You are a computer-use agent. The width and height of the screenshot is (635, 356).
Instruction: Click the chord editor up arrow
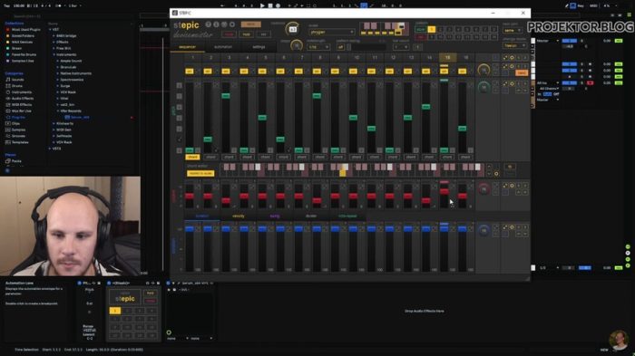(x=489, y=167)
